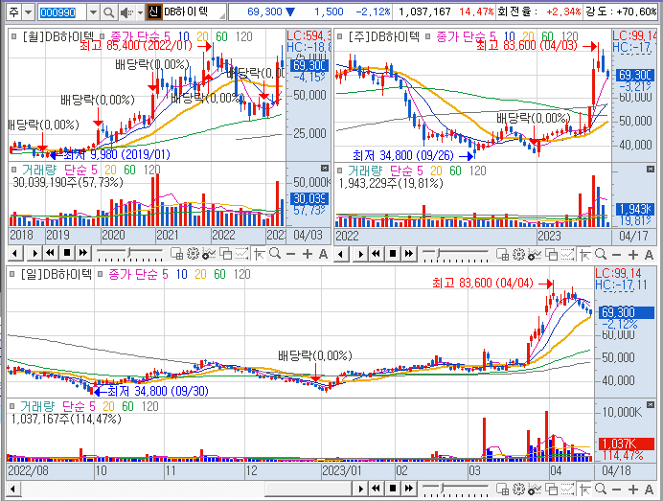Click daily chart horizontal scrollbar left arrow
The width and height of the screenshot is (663, 501).
tap(13, 490)
